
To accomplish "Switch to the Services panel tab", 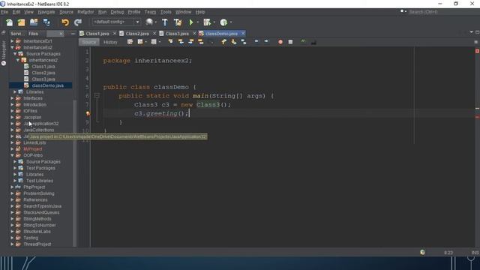I will pyautogui.click(x=16, y=34).
